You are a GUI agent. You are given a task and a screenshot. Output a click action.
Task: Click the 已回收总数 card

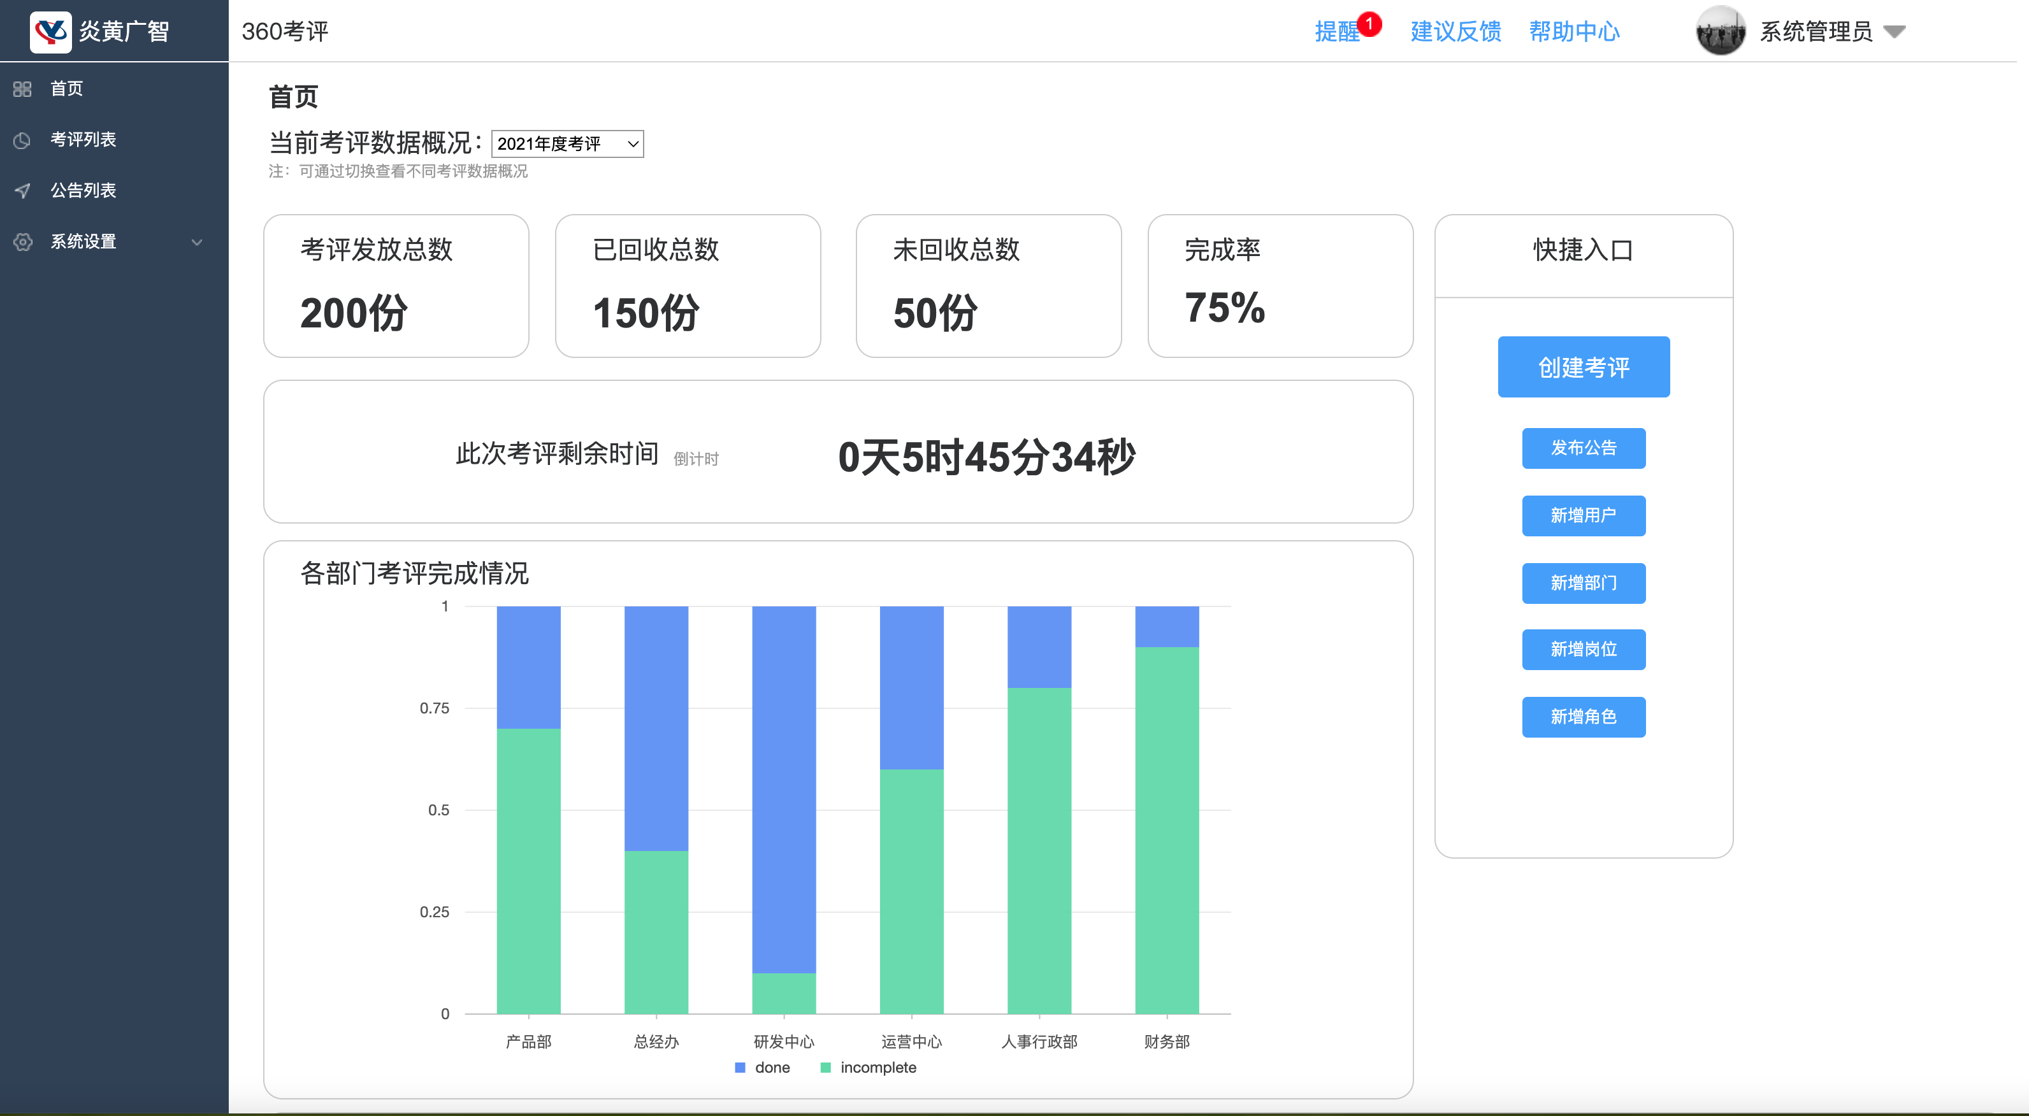(x=688, y=286)
